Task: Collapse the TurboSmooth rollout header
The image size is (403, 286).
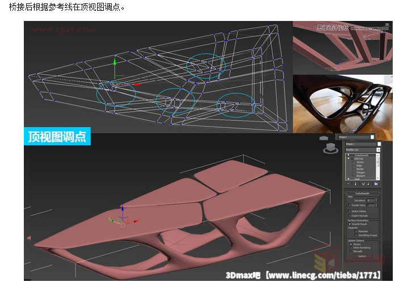Action: 362,193
